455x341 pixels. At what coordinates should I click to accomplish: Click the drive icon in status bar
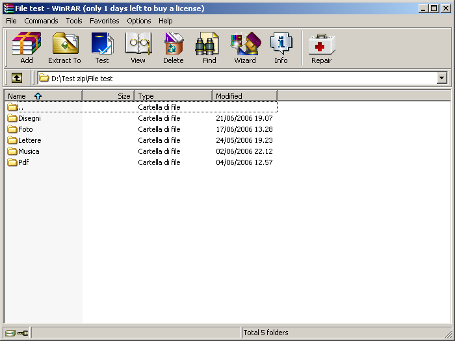(10, 333)
